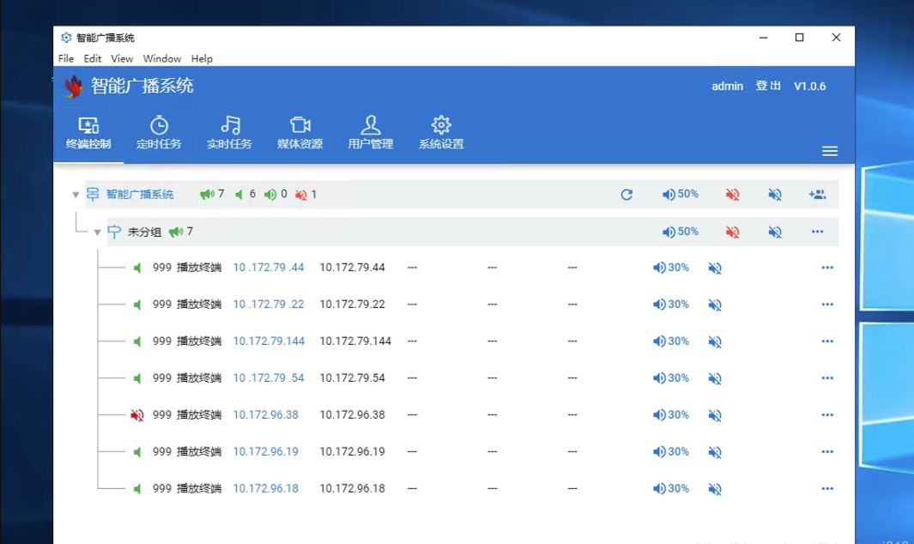Image resolution: width=914 pixels, height=544 pixels.
Task: Click dark blue mute icon in root row
Action: coord(775,194)
